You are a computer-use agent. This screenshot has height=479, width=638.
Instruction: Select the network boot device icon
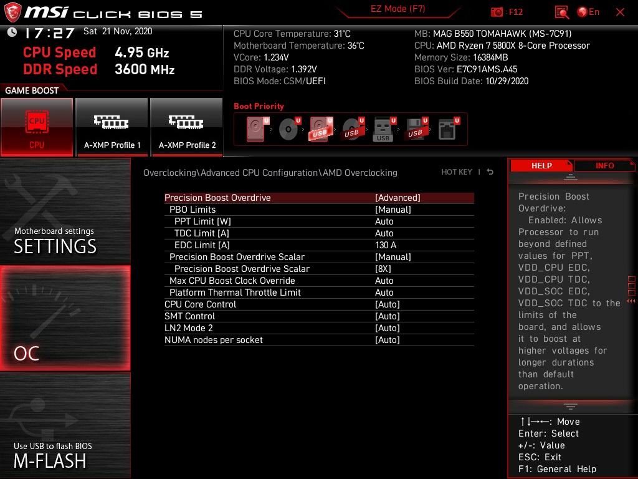pos(449,129)
